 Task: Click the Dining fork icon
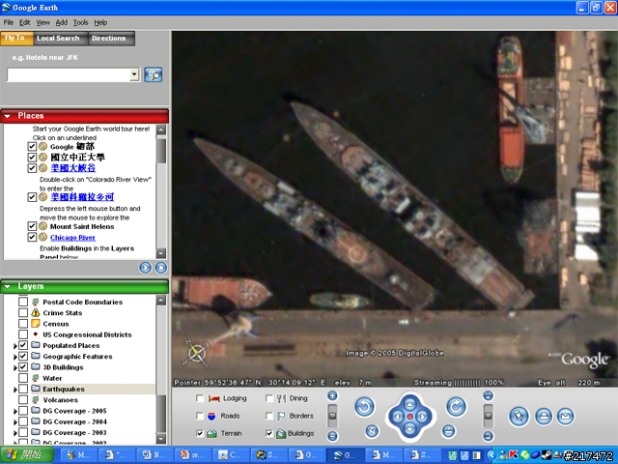click(x=281, y=398)
